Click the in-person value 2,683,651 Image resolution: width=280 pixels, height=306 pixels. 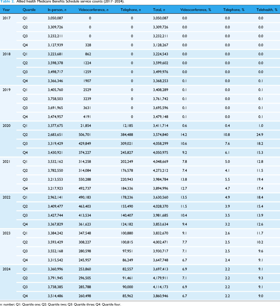tap(55, 135)
